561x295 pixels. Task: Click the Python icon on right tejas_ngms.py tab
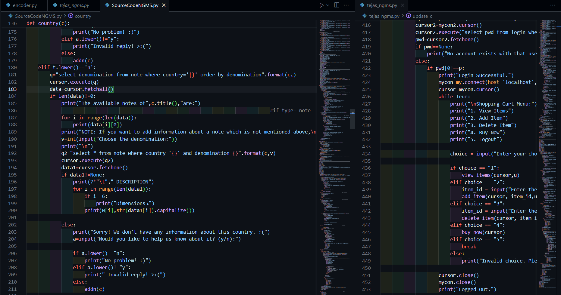click(x=362, y=5)
